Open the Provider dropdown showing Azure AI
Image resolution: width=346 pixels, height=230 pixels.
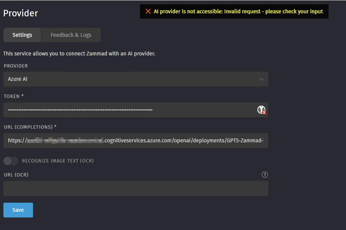[x=135, y=79]
